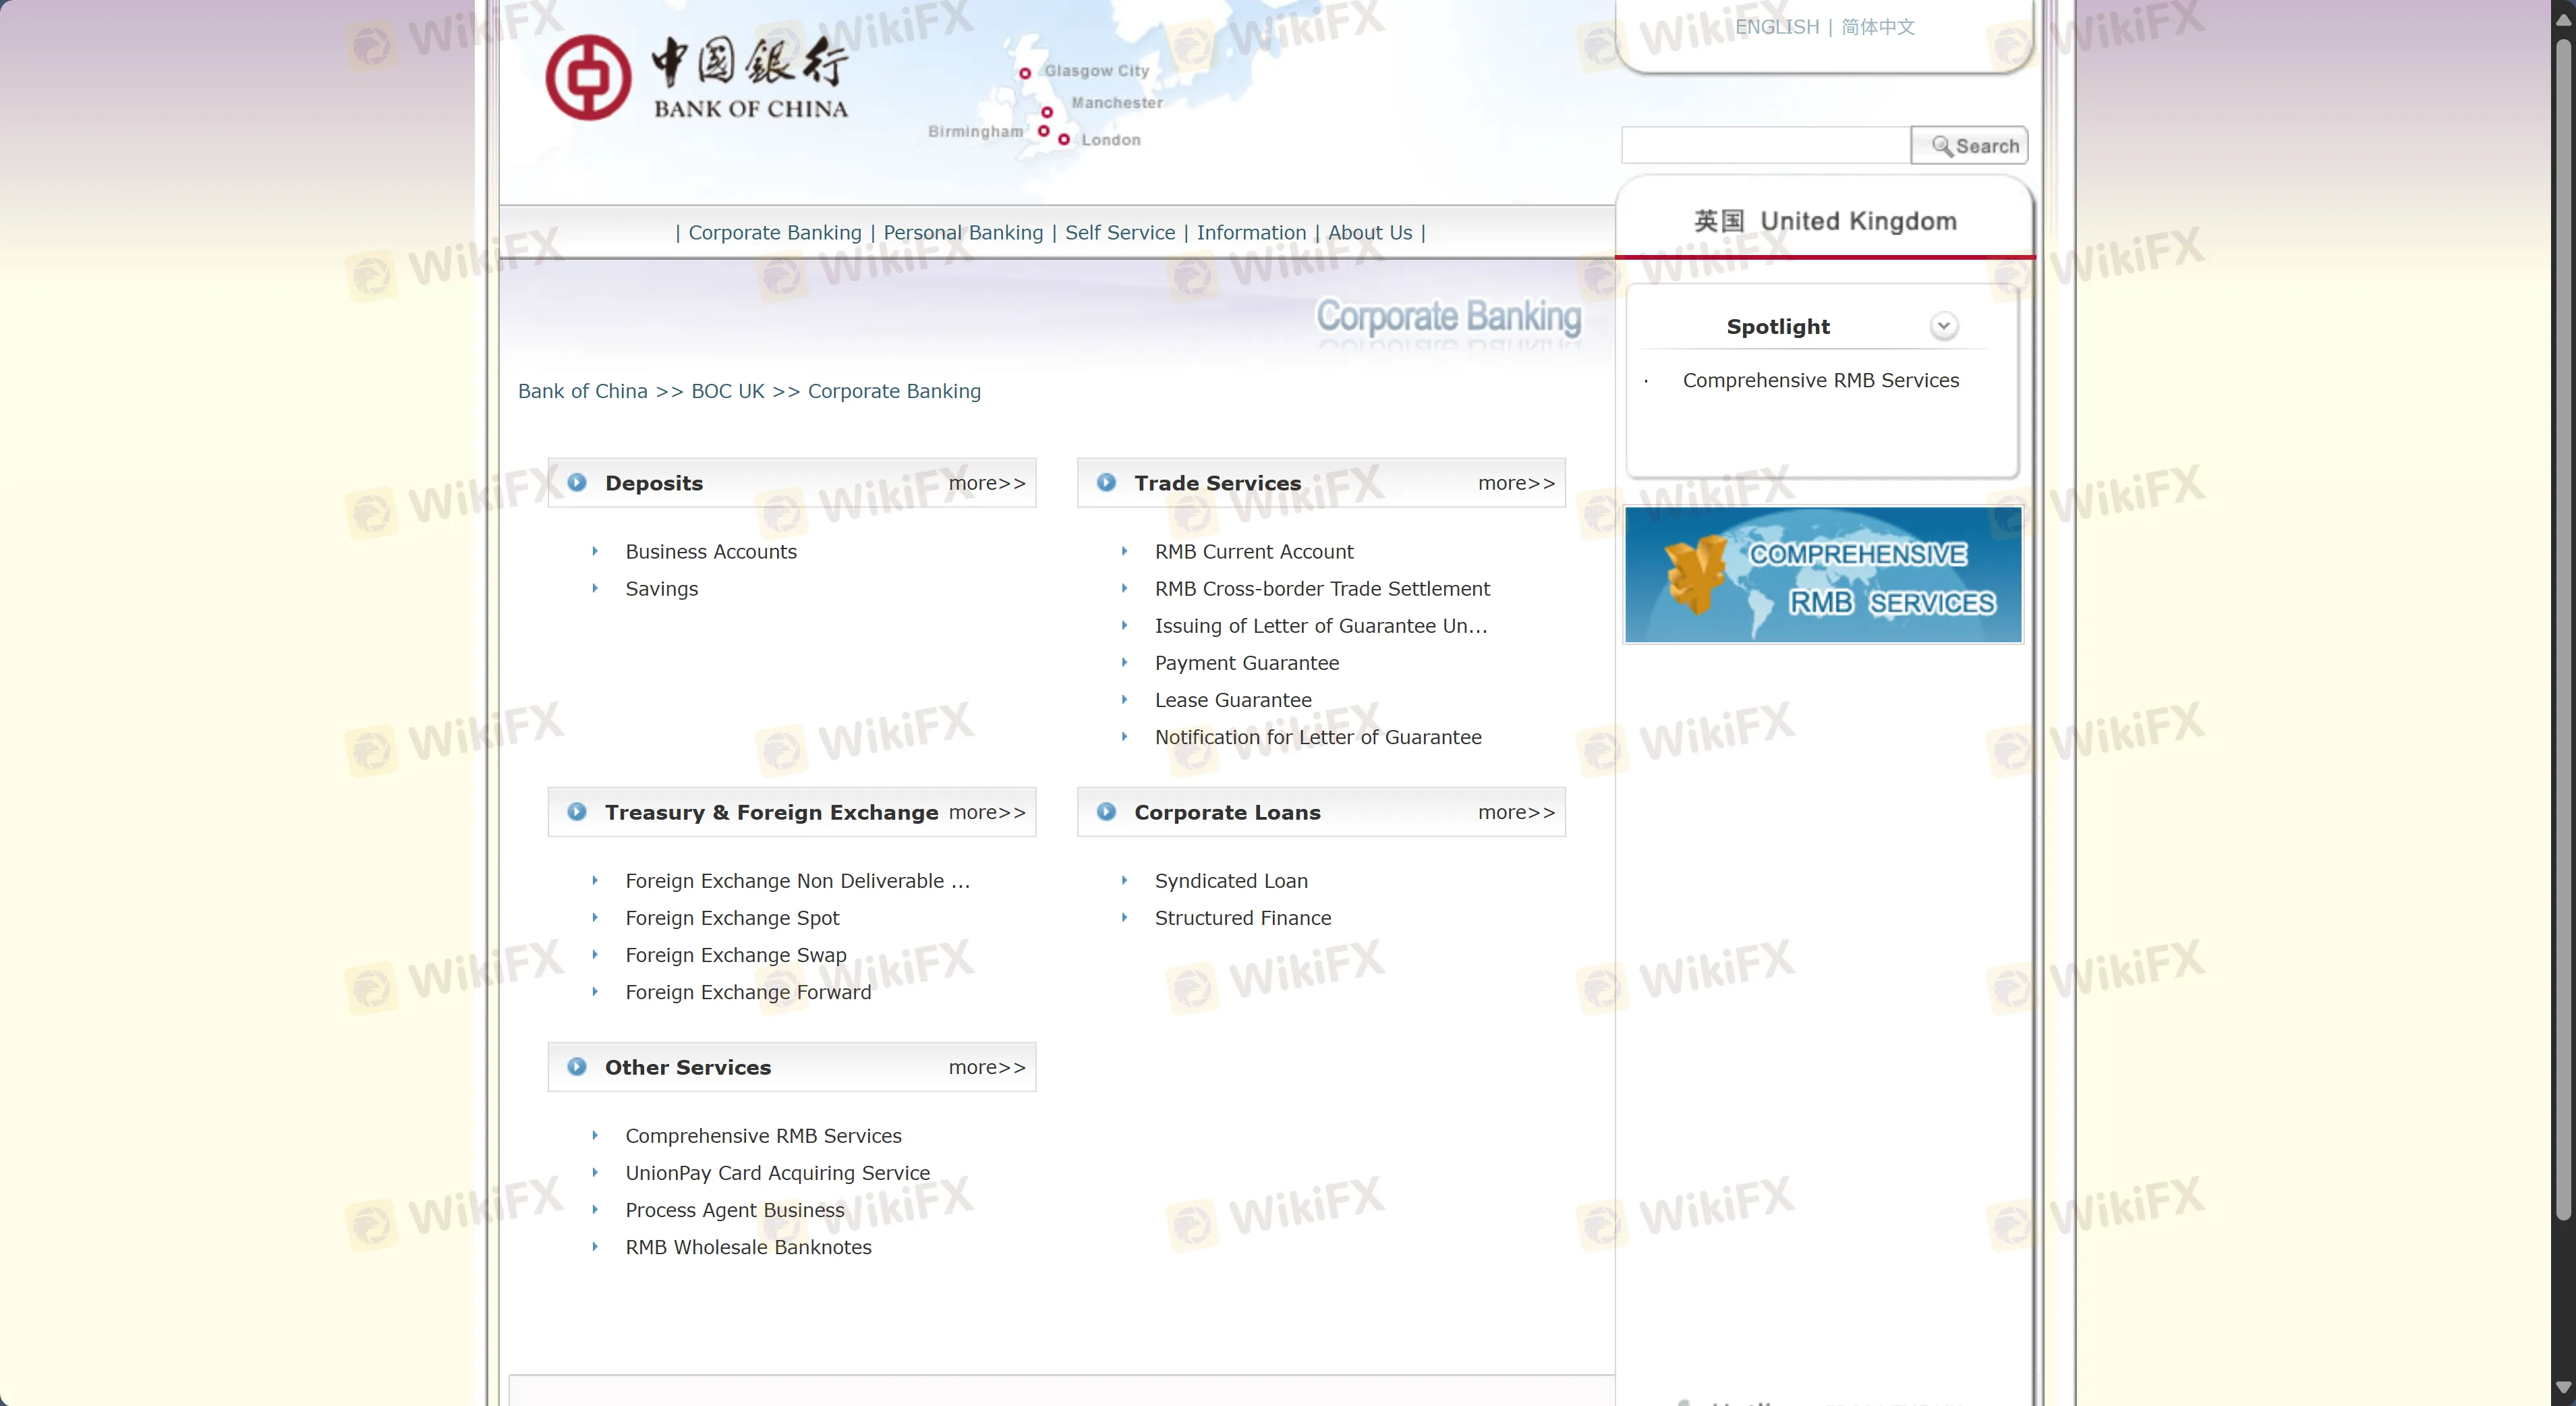Click the blue circle icon beside Other Services

click(577, 1067)
